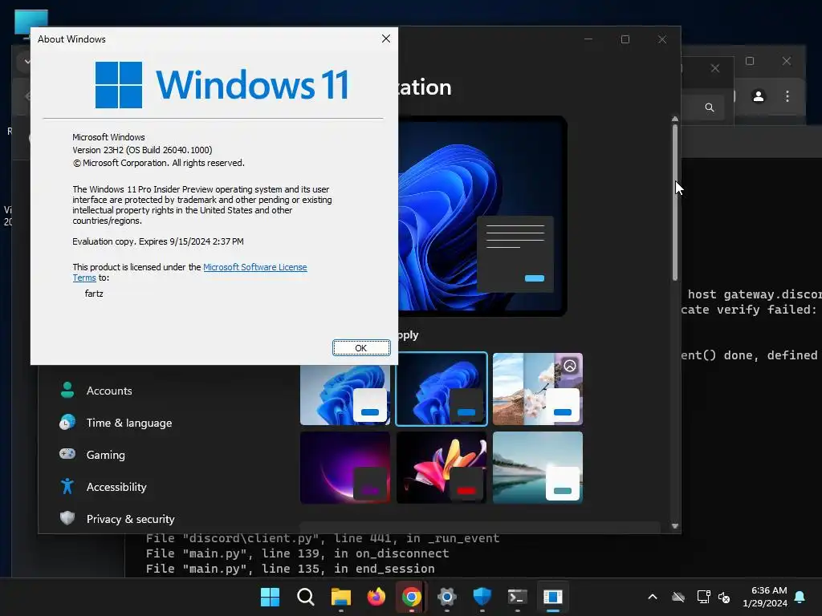822x616 pixels.
Task: Show hidden system tray icons
Action: [653, 597]
